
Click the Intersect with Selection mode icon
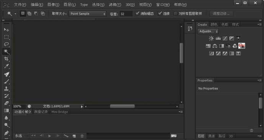(43, 13)
